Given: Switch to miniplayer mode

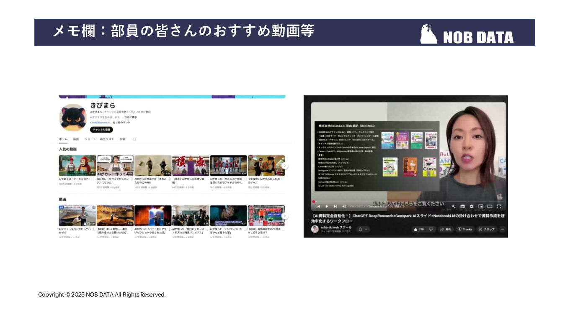Looking at the screenshot, I should [481, 206].
